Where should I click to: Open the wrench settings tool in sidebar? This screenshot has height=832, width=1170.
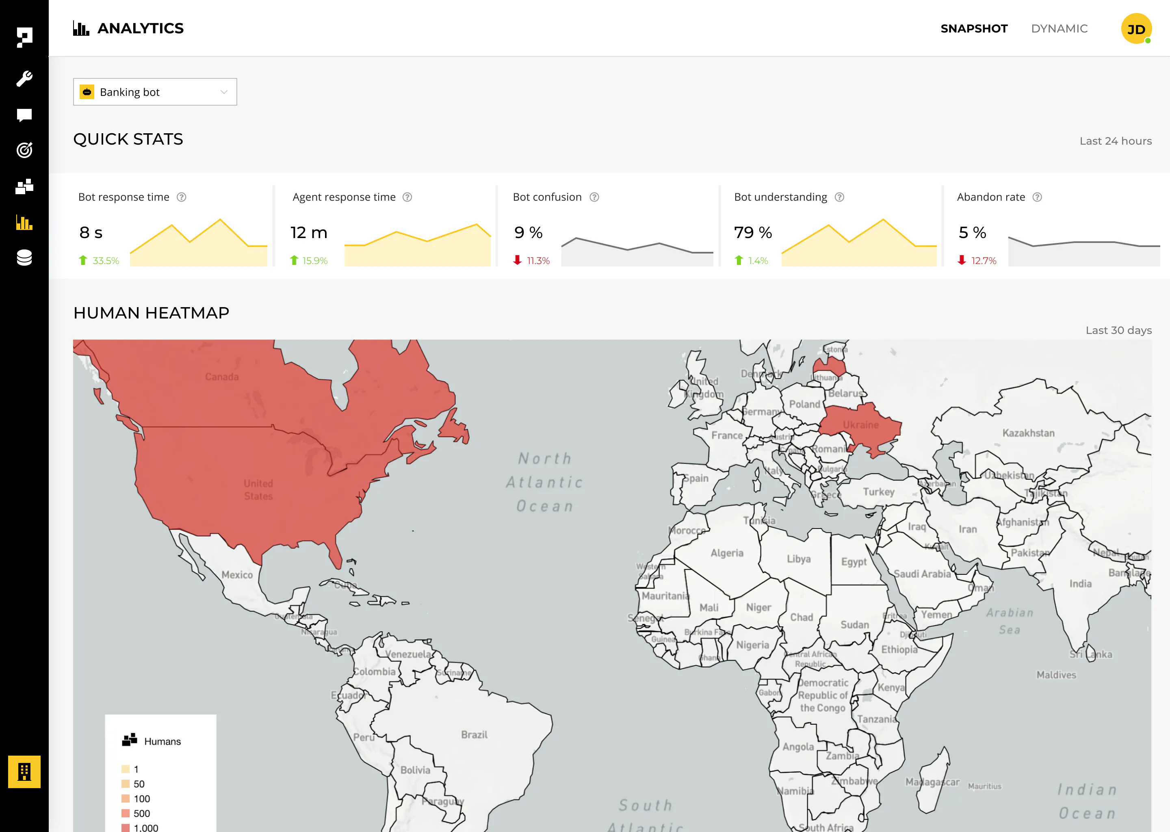(24, 78)
